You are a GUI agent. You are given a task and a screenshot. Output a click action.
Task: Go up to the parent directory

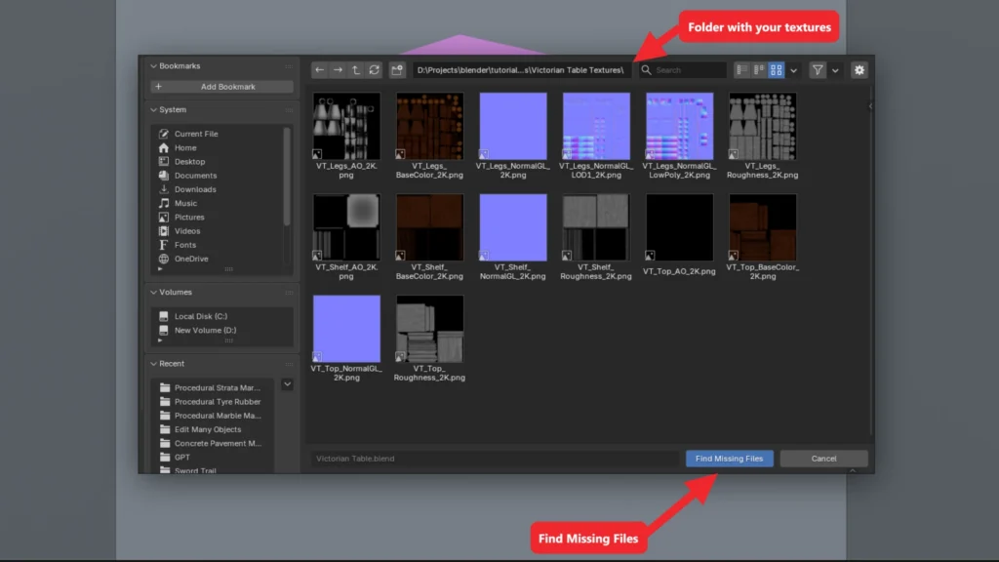(x=356, y=70)
